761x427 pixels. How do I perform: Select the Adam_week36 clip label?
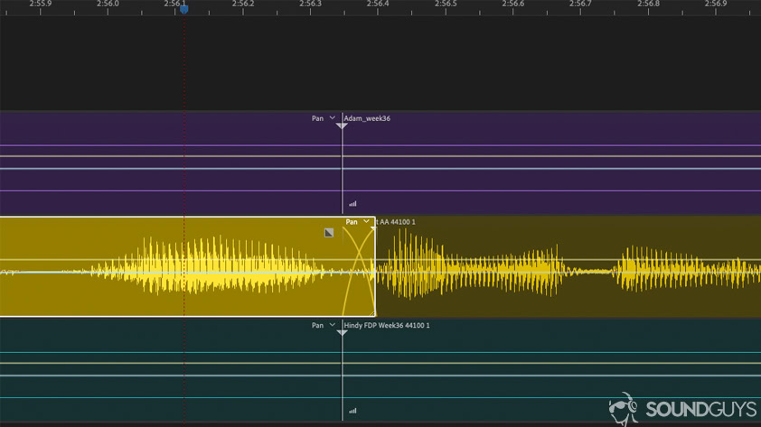(367, 118)
